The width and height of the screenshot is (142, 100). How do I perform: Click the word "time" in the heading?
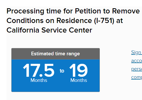point(54,11)
